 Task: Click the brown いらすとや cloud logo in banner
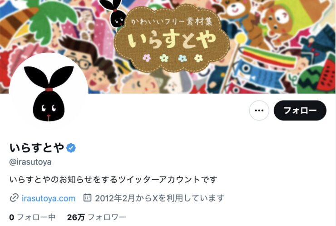(x=172, y=39)
